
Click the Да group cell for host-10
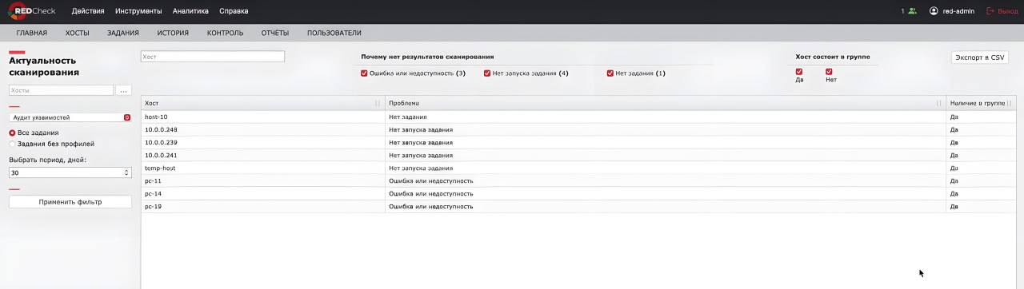point(981,117)
